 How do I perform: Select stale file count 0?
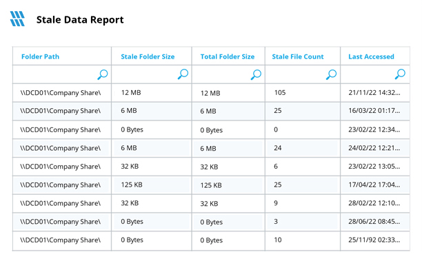[276, 129]
